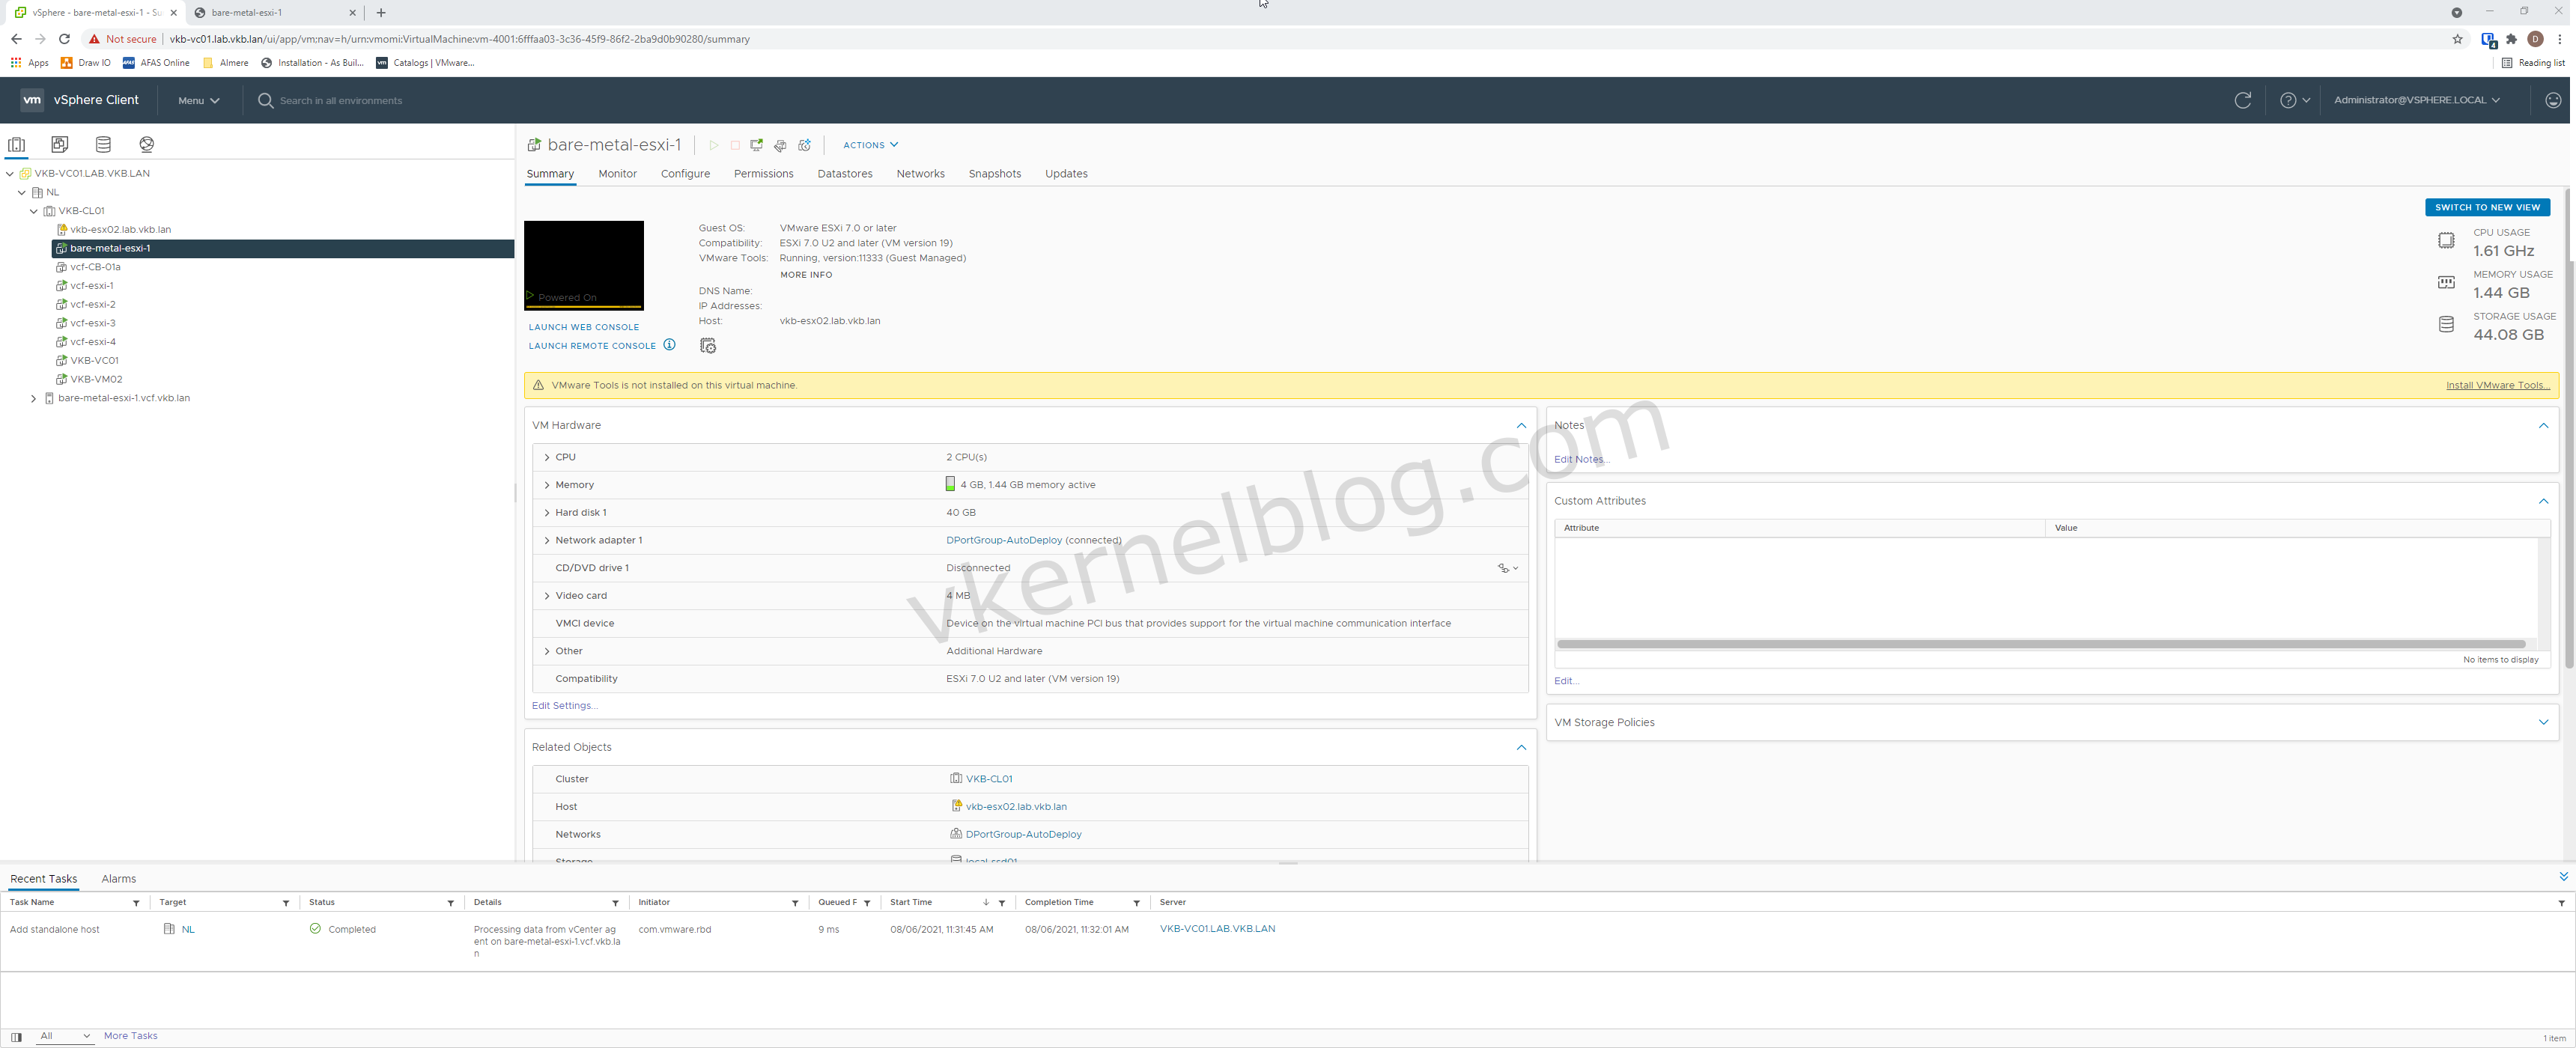Click the Edit Settings toolbar icon
The width and height of the screenshot is (2576, 1048).
(781, 145)
